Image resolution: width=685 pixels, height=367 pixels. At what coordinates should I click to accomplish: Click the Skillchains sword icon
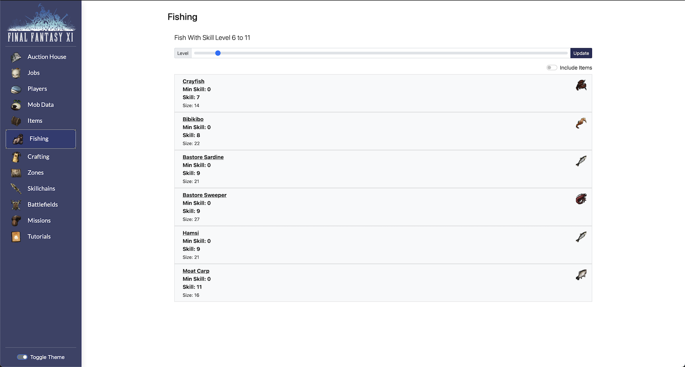(x=16, y=189)
